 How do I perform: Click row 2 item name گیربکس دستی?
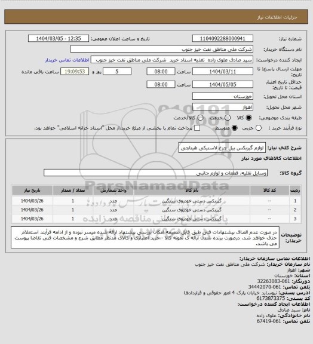(192, 210)
